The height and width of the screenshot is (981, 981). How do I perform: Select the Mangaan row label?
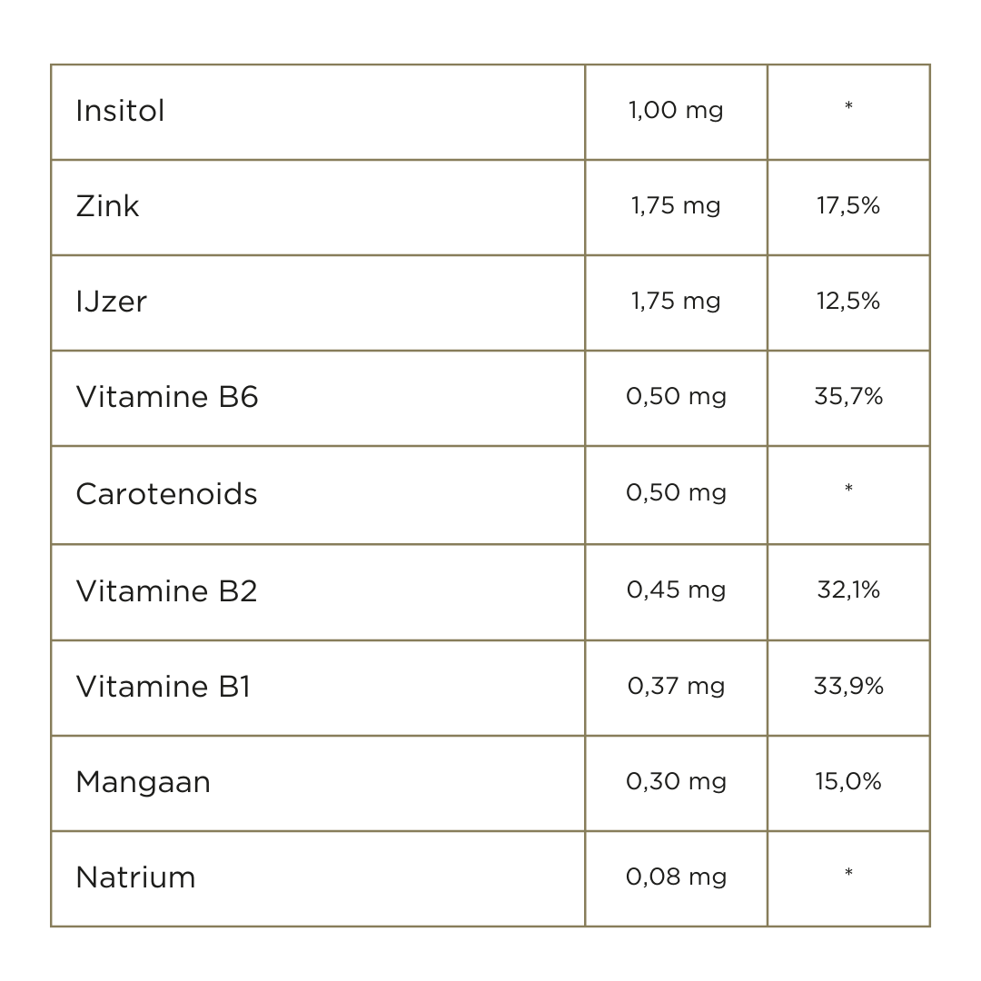(x=143, y=782)
